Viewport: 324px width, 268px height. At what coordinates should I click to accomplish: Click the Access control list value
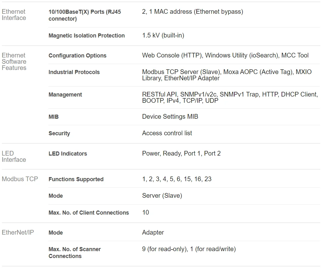click(x=167, y=133)
